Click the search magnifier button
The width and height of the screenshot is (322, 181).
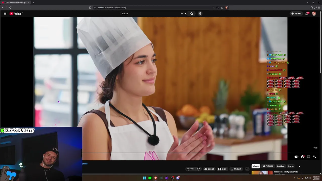[191, 14]
